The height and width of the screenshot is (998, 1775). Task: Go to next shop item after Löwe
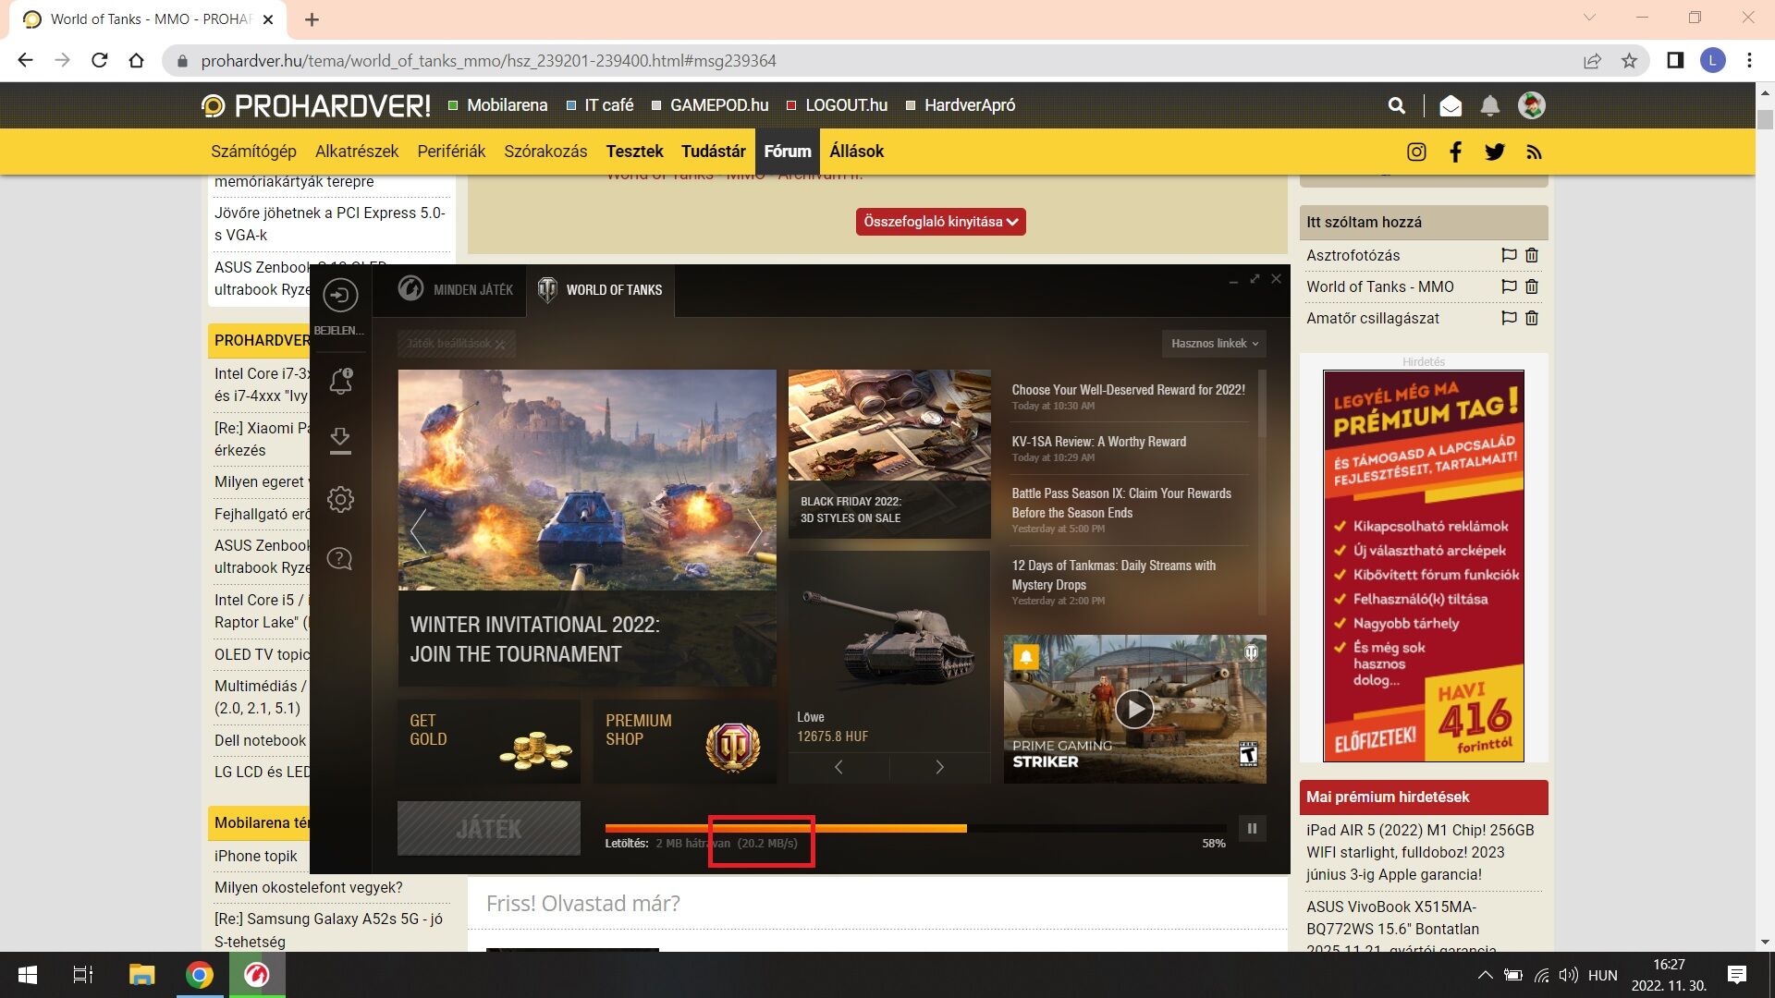pyautogui.click(x=939, y=767)
